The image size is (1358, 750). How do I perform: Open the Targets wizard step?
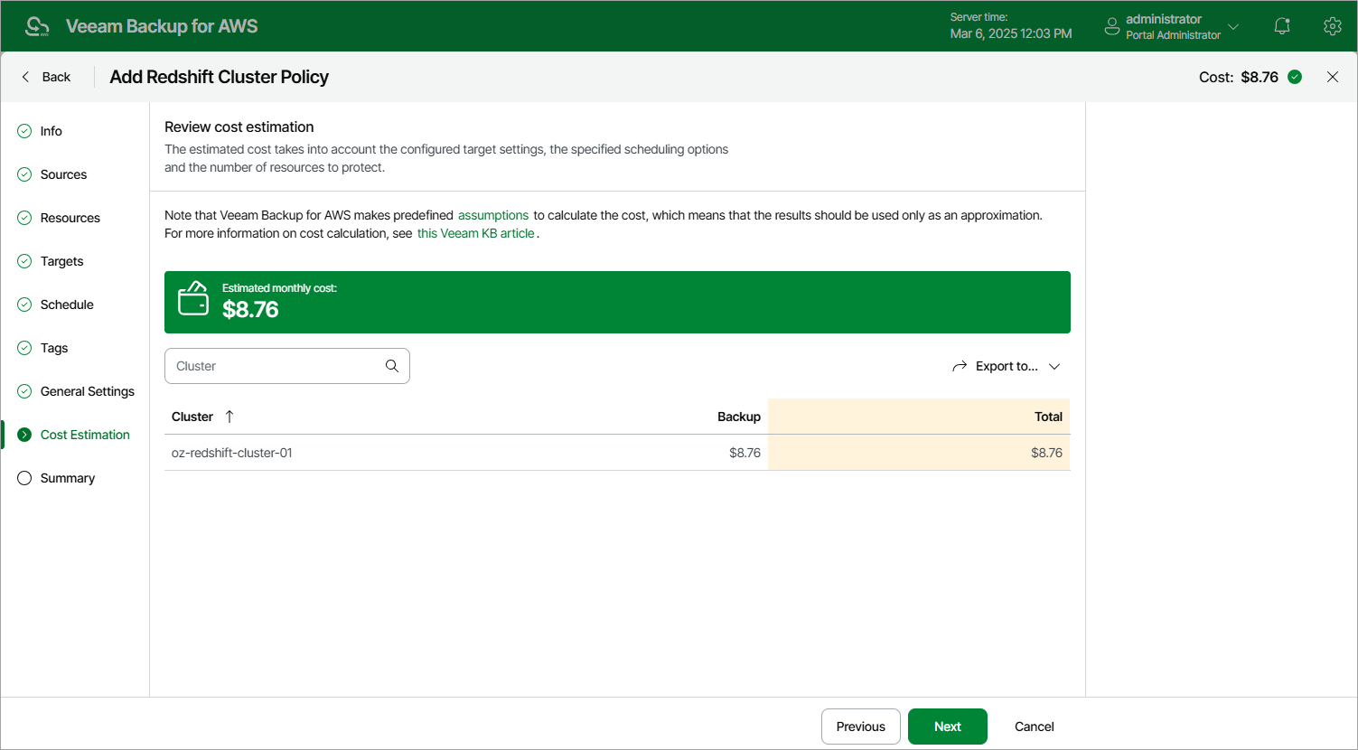pos(61,261)
